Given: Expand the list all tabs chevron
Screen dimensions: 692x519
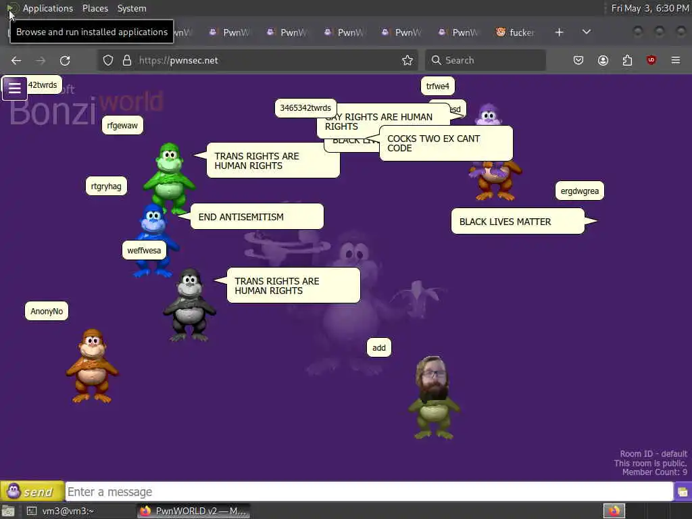Looking at the screenshot, I should [587, 32].
